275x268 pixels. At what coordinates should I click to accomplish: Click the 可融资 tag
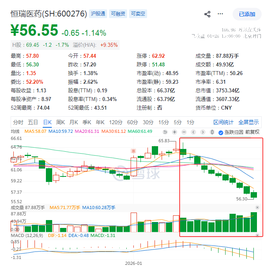tap(118, 14)
